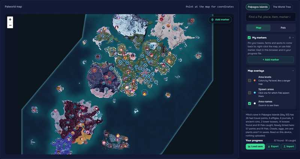Click the '57 found · 91 caught' progress text
The image size is (300, 159).
click(285, 141)
